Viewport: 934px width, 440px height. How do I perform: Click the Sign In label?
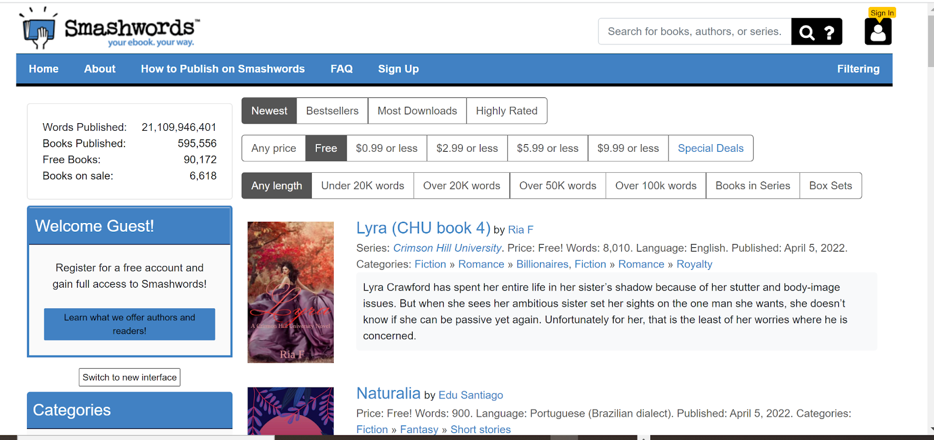click(x=882, y=13)
